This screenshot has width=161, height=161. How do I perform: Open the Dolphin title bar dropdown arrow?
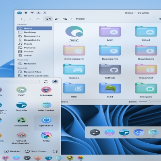32,13
